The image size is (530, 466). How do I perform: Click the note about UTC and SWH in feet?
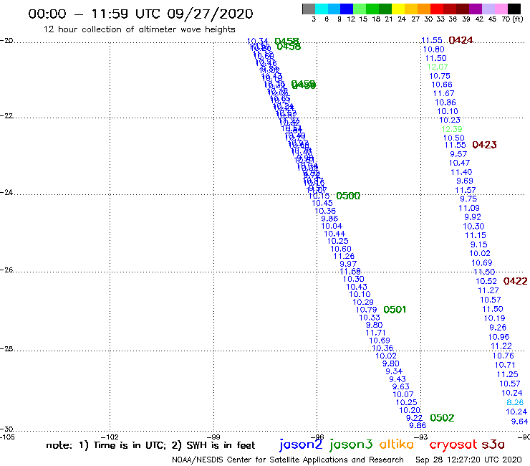click(x=150, y=445)
